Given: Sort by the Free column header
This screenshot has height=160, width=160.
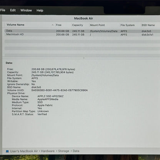Looking at the screenshot, I should (59, 25).
